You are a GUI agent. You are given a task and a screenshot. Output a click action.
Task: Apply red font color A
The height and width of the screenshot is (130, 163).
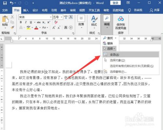36,28
